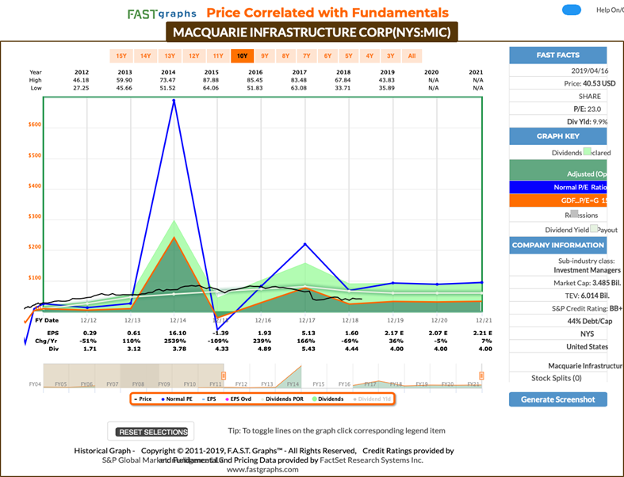Grab the right orange range slider handle
Viewport: 624px width, 477px height.
click(481, 376)
